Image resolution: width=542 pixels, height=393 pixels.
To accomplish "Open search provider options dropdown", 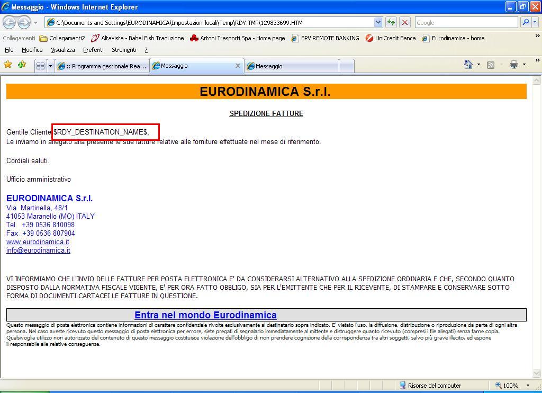I will (535, 22).
